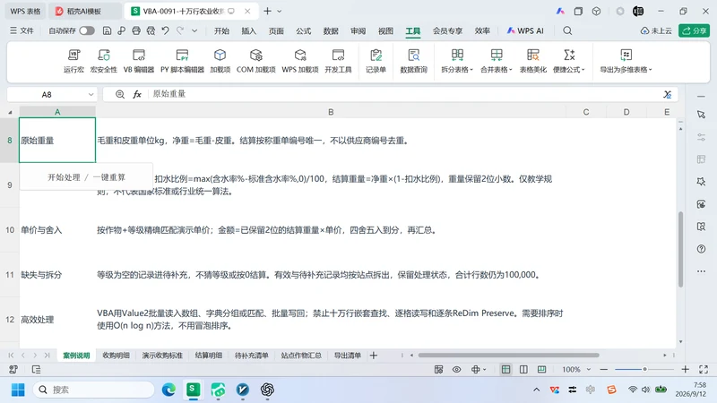Click Name Box showing A8
Image resolution: width=717 pixels, height=403 pixels.
[x=47, y=95]
